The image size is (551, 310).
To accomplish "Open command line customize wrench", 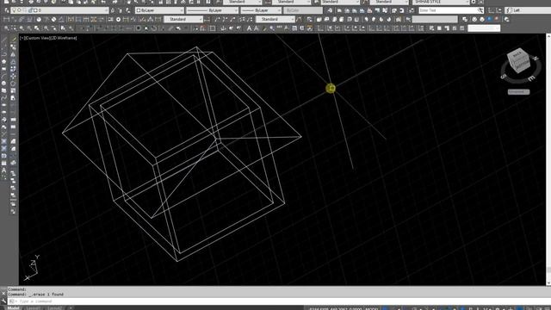I will click(x=3, y=301).
